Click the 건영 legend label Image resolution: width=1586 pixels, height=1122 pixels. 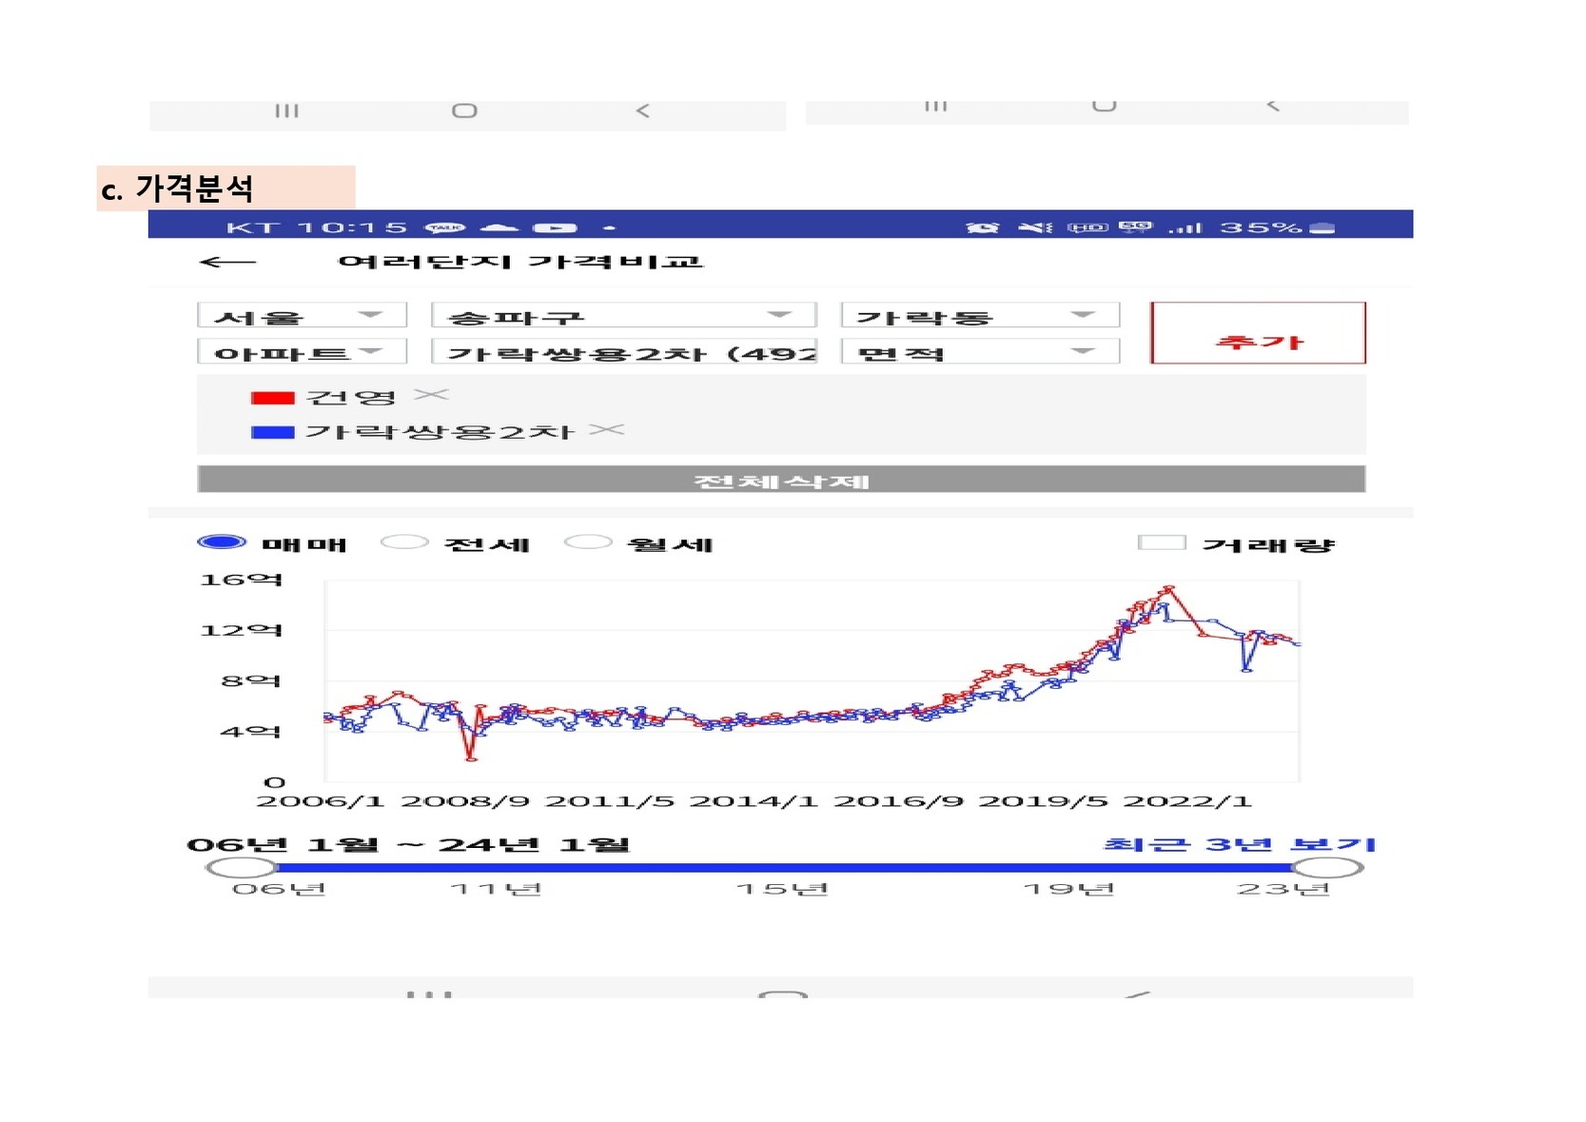[x=350, y=398]
